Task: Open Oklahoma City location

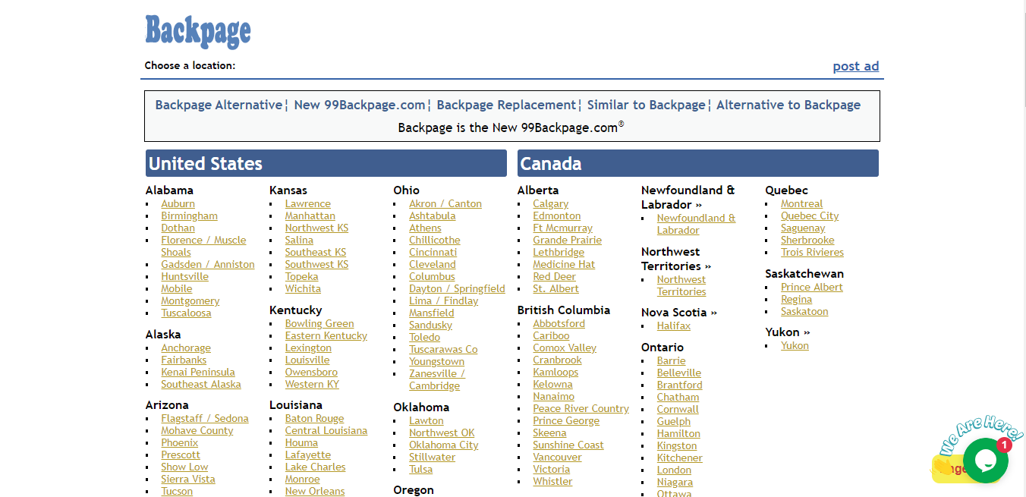Action: (x=444, y=445)
